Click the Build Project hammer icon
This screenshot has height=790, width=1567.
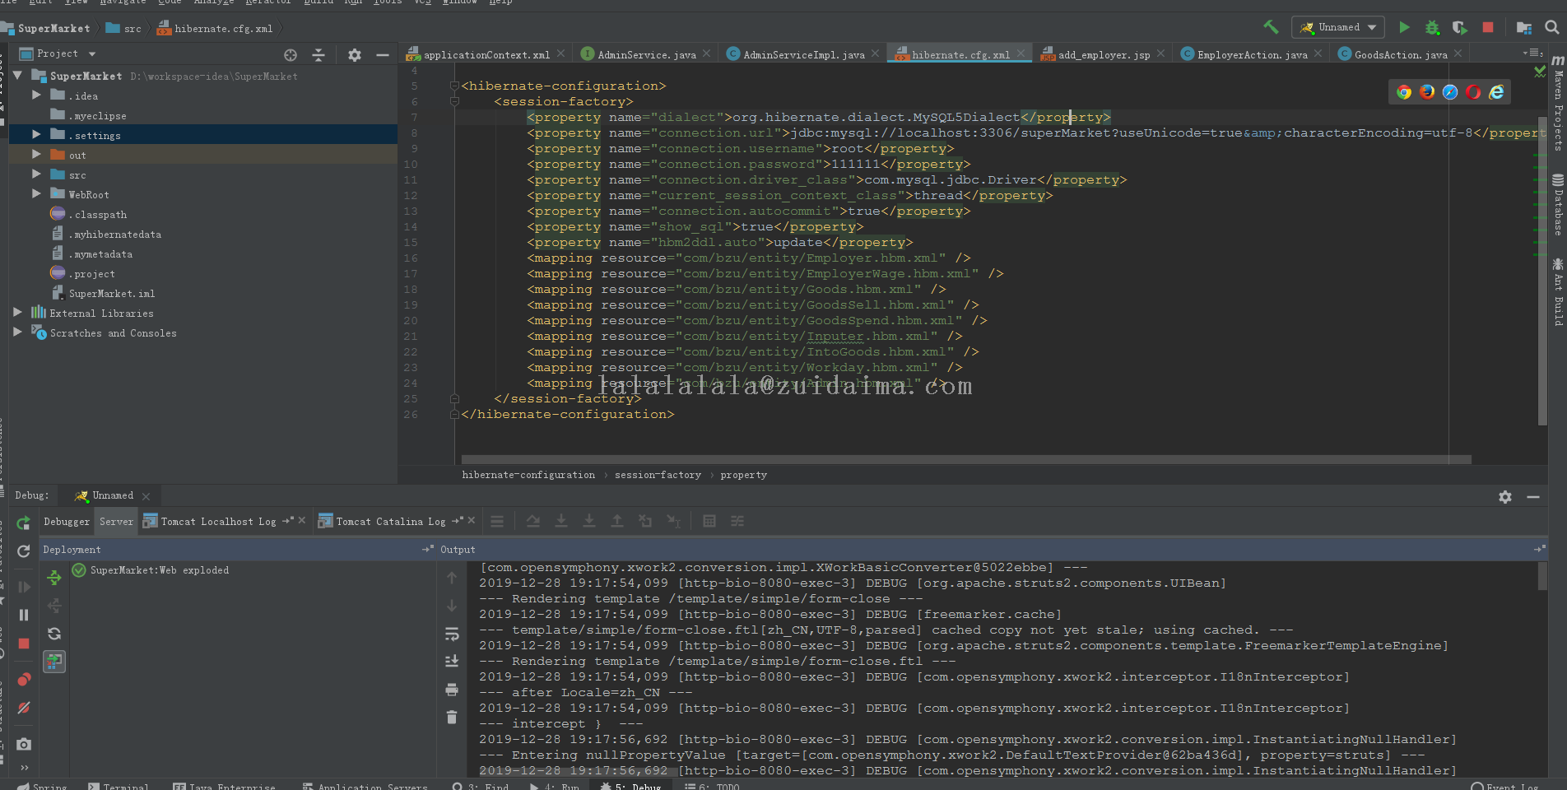point(1271,27)
